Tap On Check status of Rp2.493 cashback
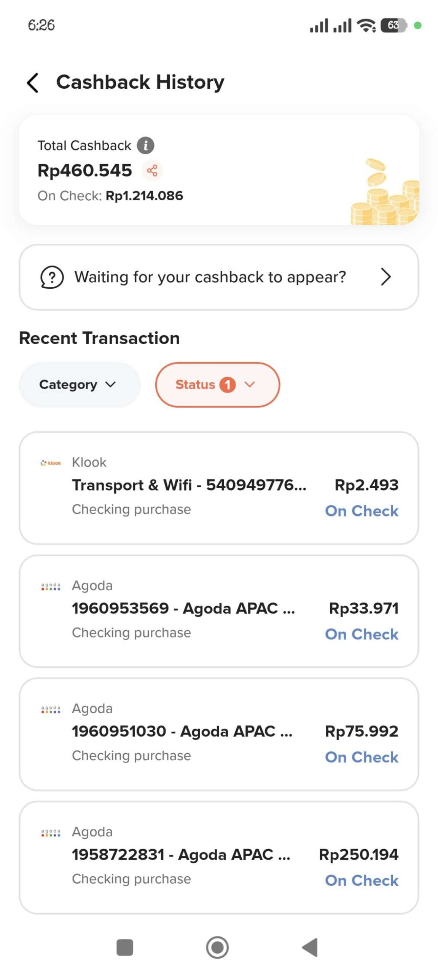 point(361,511)
